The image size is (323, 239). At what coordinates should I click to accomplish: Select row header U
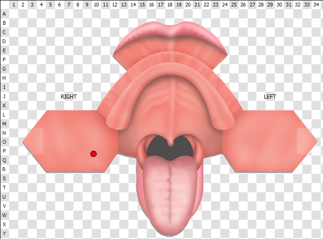coord(4,197)
